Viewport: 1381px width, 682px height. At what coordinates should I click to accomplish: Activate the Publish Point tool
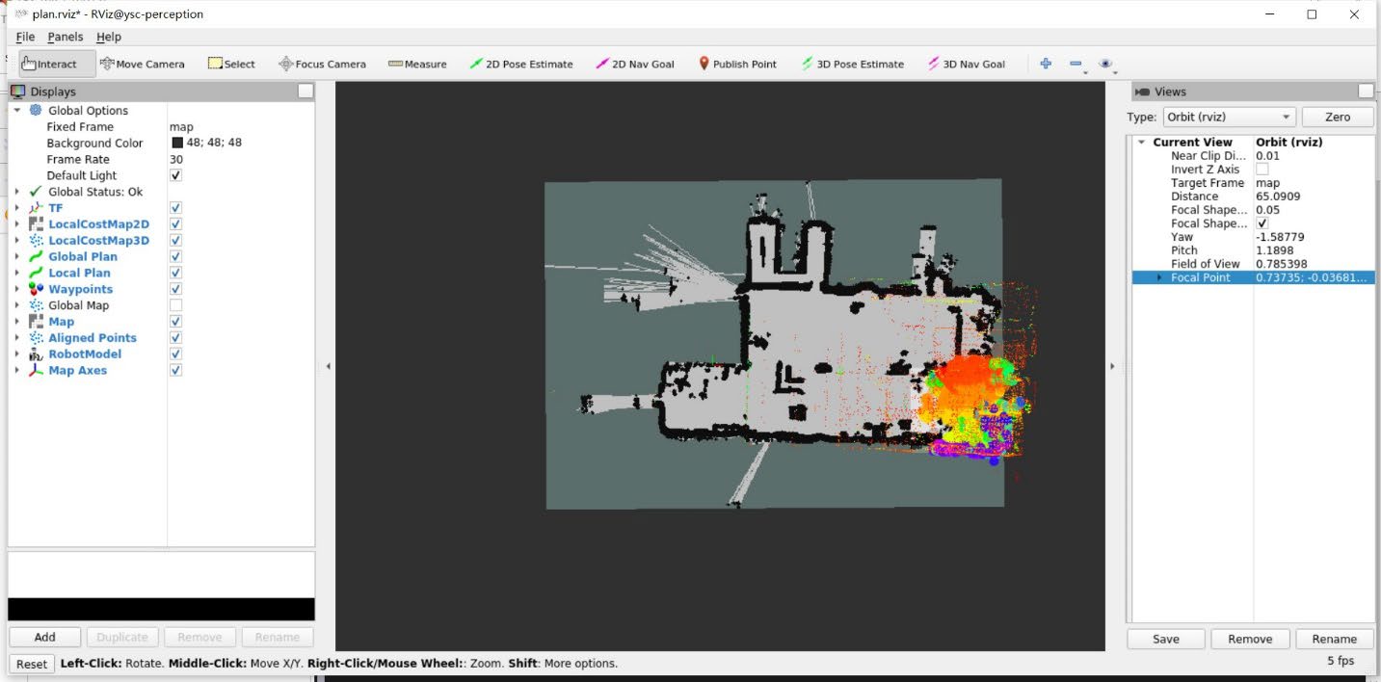(737, 64)
